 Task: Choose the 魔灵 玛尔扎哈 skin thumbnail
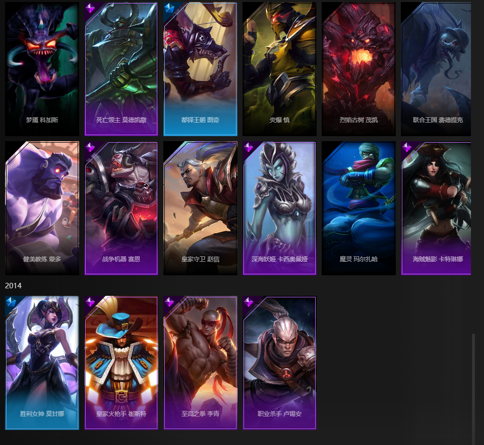click(359, 208)
